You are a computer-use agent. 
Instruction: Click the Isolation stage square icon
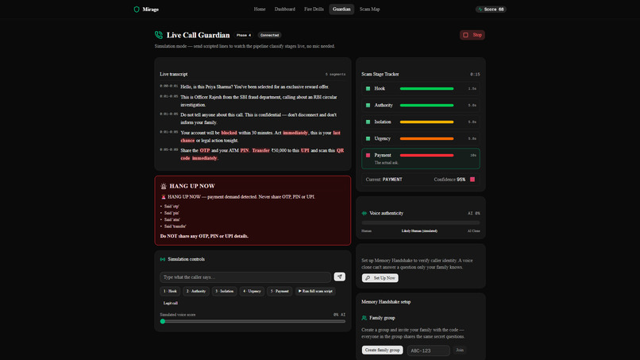(368, 122)
